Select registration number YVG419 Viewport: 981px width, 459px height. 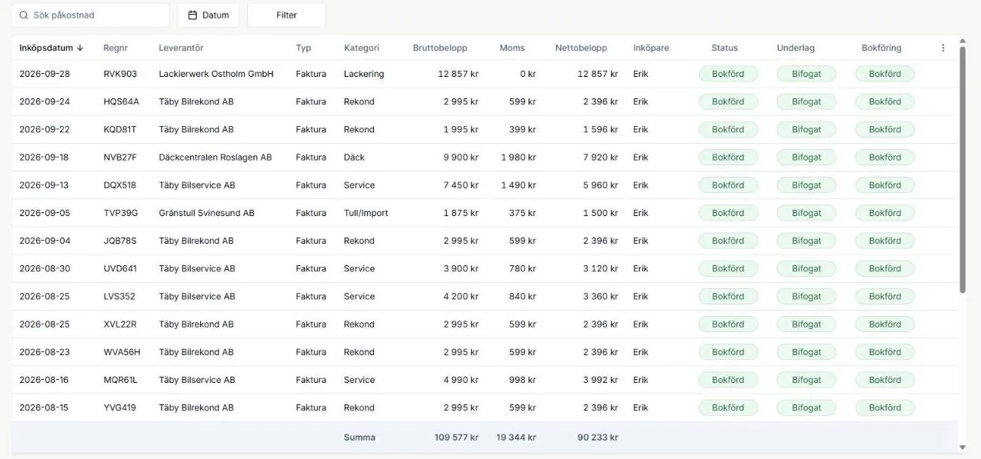119,407
